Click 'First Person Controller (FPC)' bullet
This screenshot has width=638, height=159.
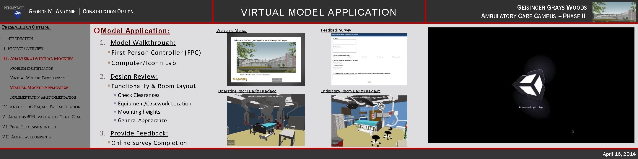click(156, 53)
